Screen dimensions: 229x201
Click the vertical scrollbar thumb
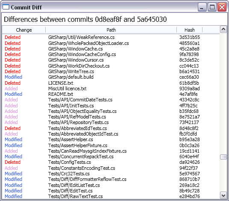coord(223,157)
